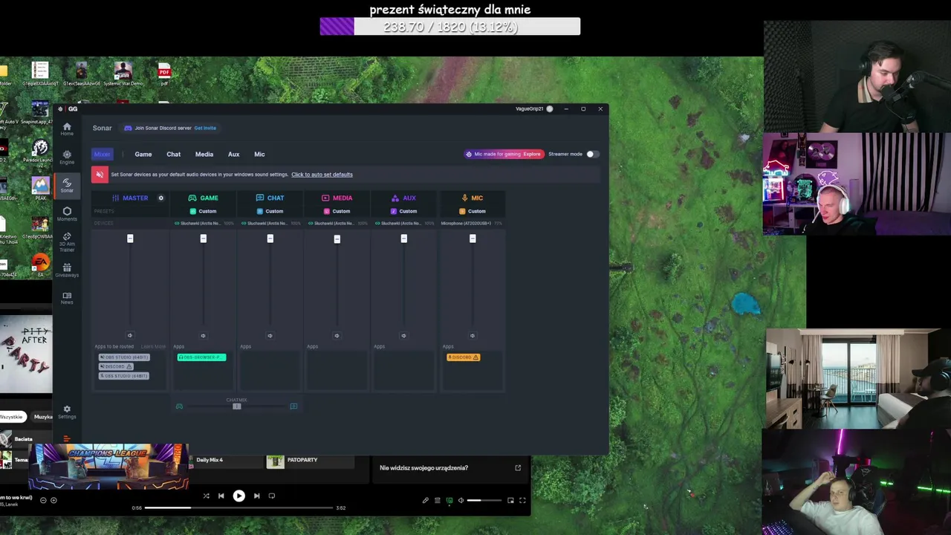This screenshot has width=951, height=535.
Task: Click the red muted-speaker warning icon
Action: 100,175
